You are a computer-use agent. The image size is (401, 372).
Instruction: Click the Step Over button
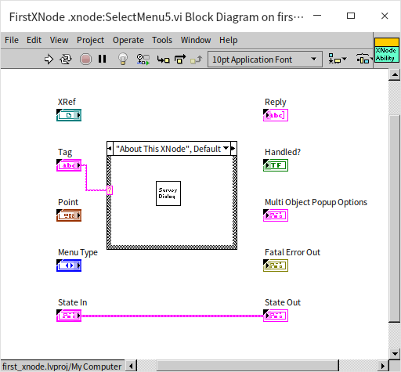(180, 60)
